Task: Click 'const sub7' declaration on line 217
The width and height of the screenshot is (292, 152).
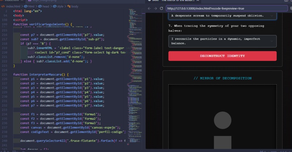Action: 62,39
